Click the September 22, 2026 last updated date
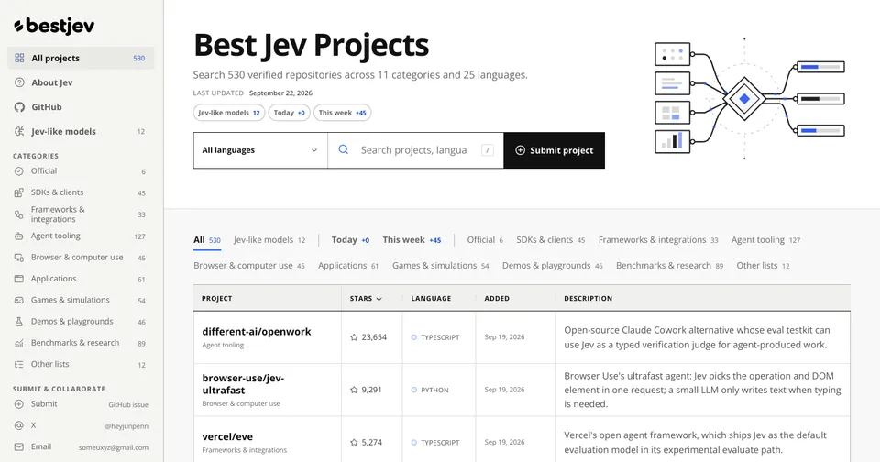The height and width of the screenshot is (462, 880). (280, 93)
